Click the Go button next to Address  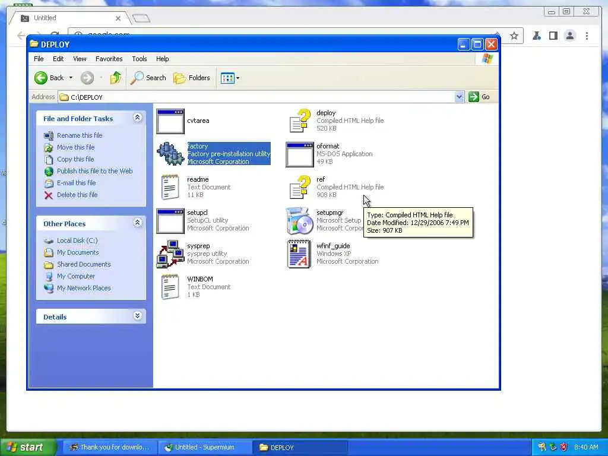479,97
